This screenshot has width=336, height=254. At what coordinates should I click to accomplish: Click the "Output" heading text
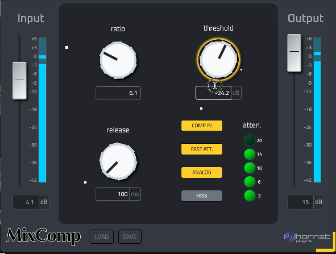pos(305,19)
